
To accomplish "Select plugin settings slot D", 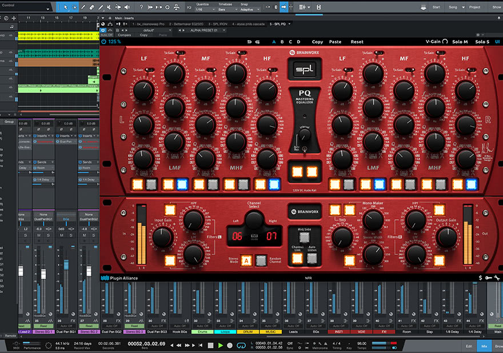I will (298, 42).
